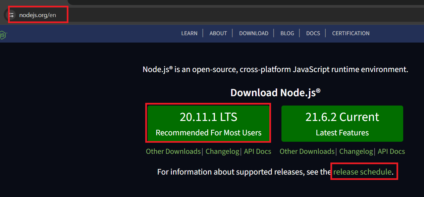Open Other Downloads under the LTS button

[173, 151]
